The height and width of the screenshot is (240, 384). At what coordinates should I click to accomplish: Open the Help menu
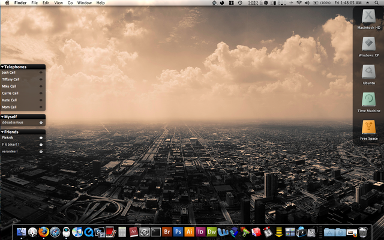tap(100, 2)
